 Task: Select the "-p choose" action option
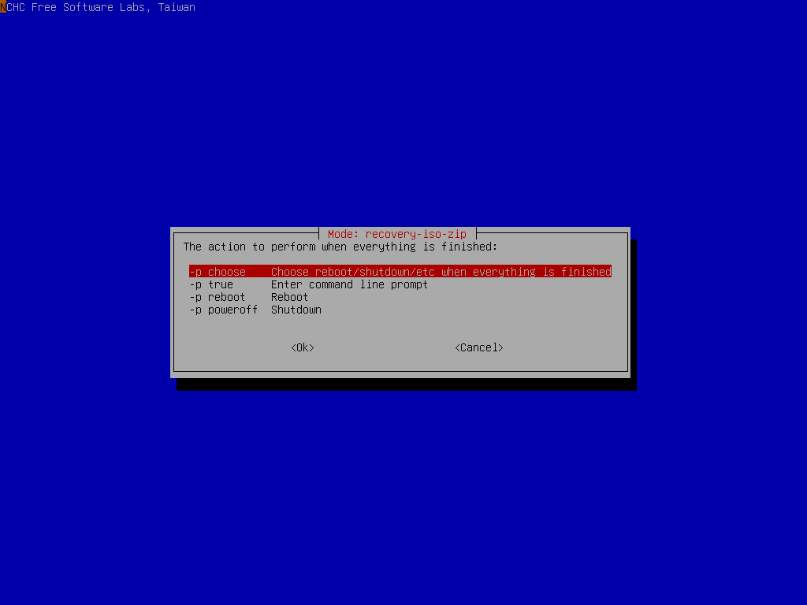[217, 271]
